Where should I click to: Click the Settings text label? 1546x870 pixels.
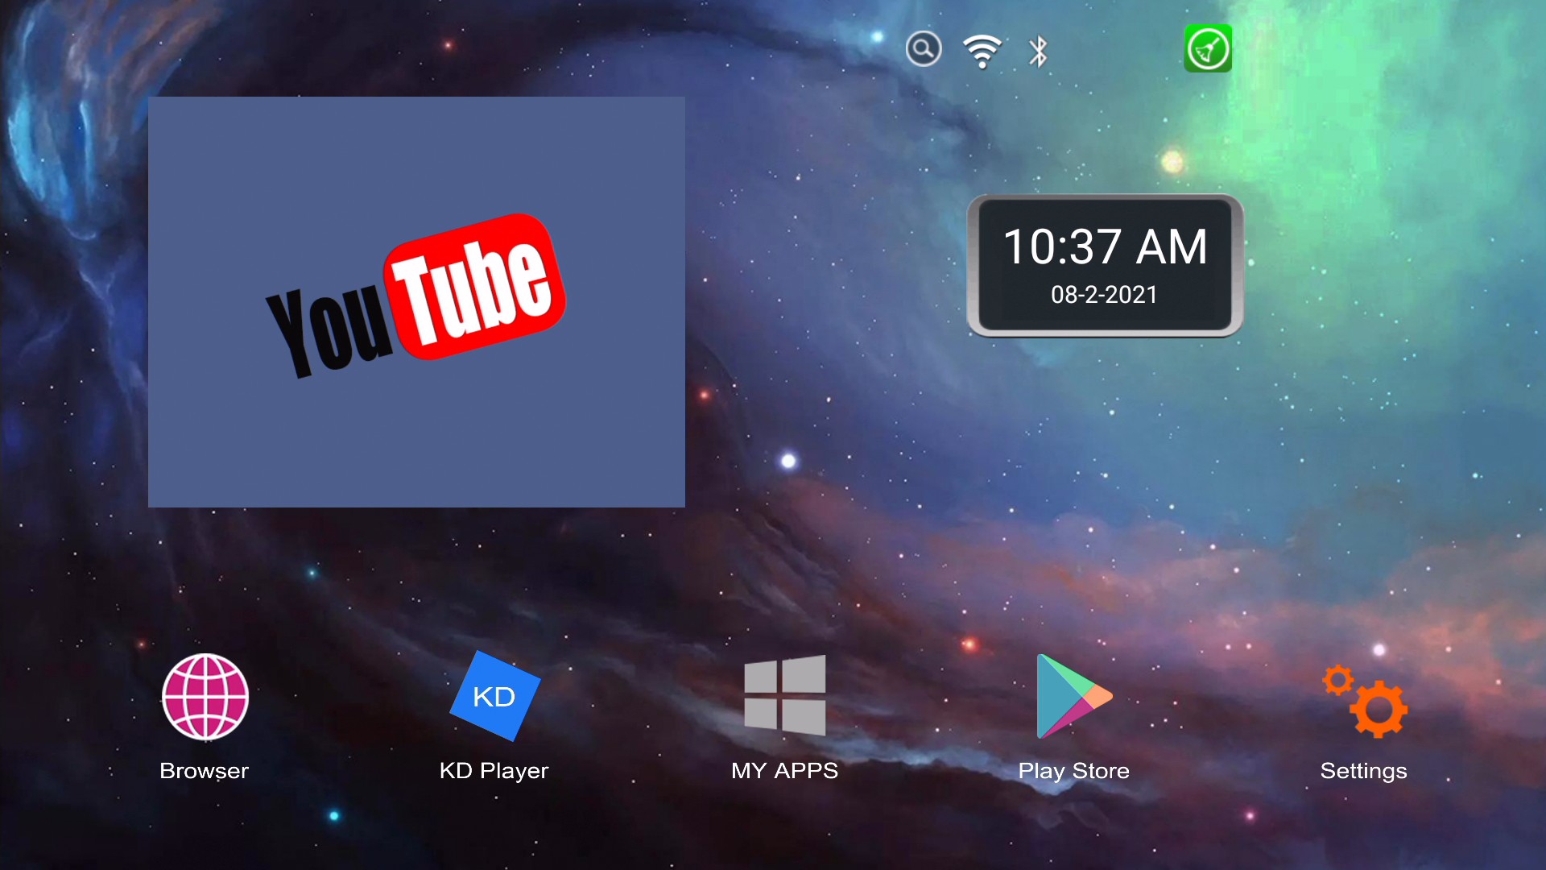click(1364, 771)
